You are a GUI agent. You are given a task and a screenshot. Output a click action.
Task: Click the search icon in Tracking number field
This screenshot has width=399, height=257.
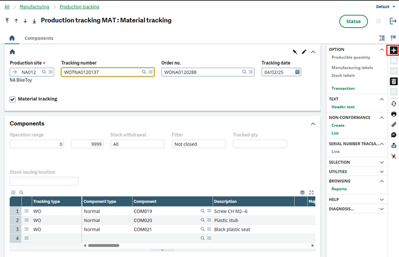144,72
